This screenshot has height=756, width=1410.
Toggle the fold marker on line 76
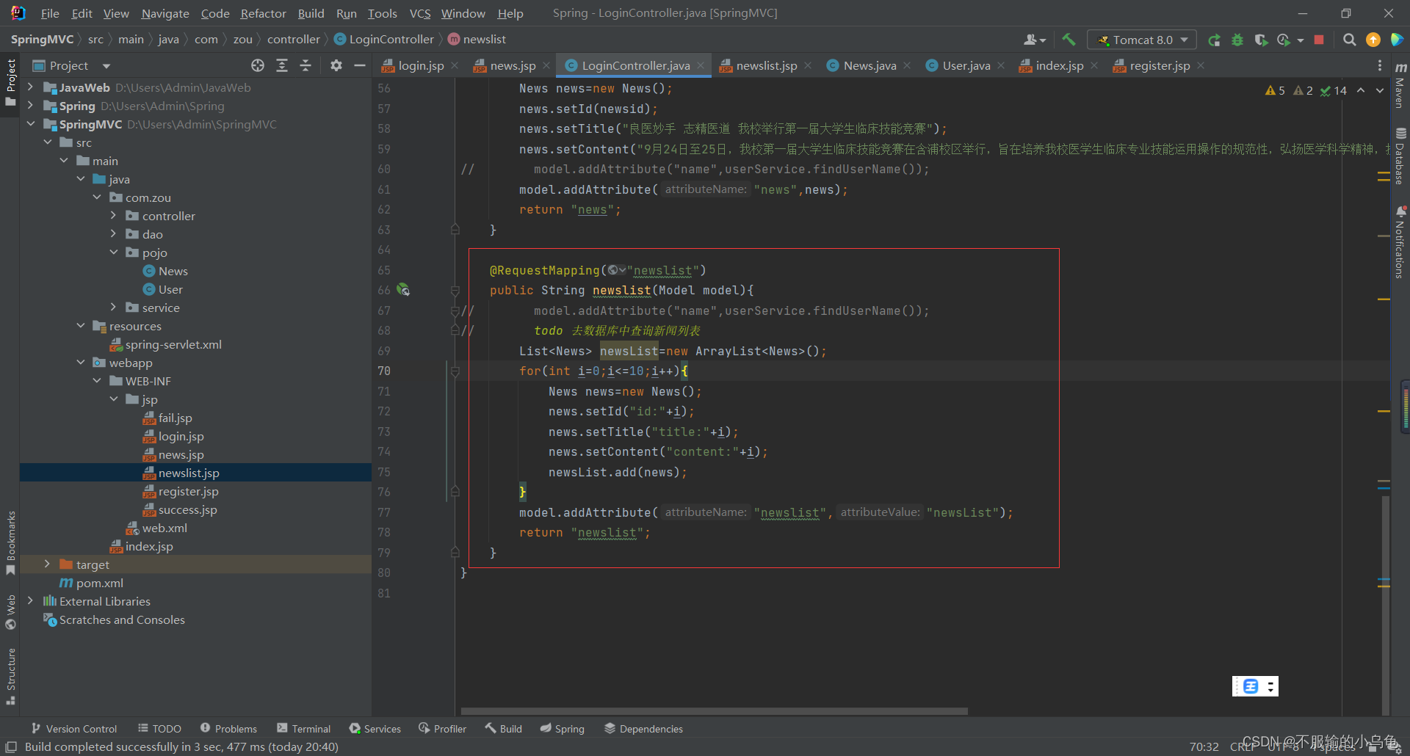tap(455, 492)
